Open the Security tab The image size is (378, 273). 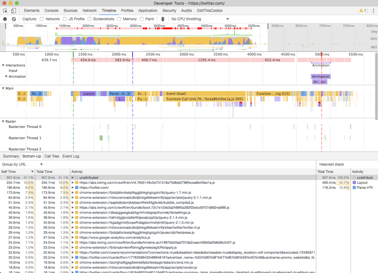click(169, 11)
